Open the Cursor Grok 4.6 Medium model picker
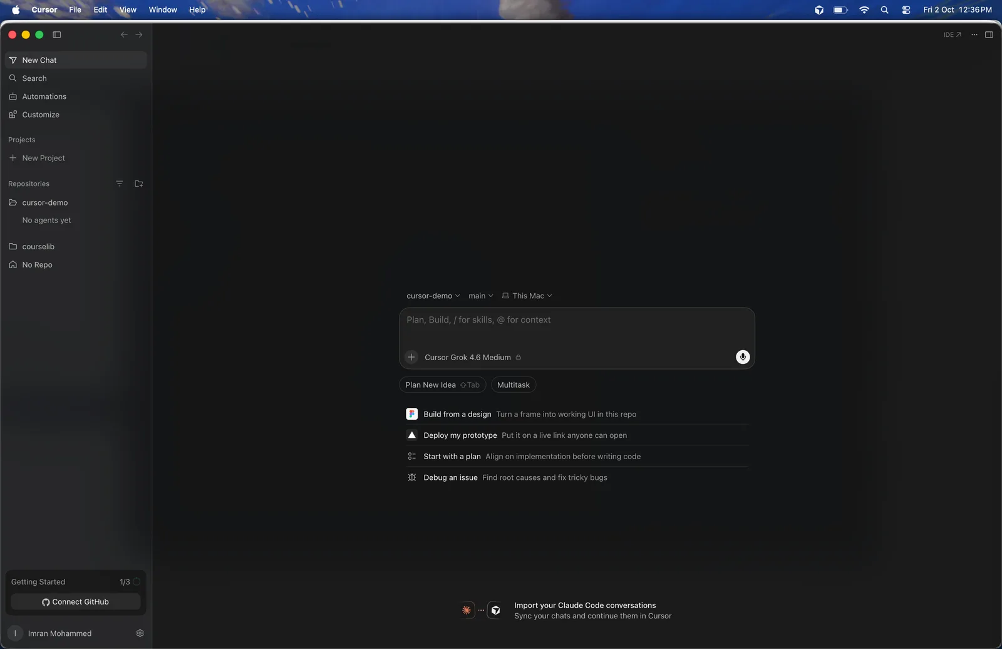 [x=473, y=357]
